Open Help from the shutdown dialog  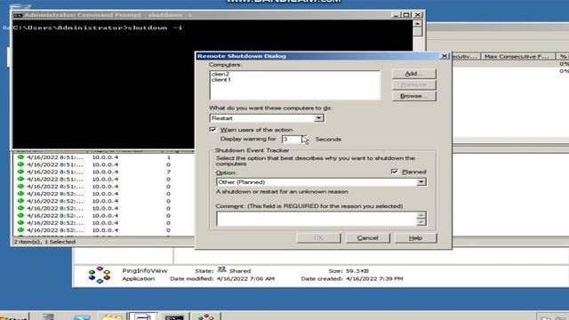(415, 238)
